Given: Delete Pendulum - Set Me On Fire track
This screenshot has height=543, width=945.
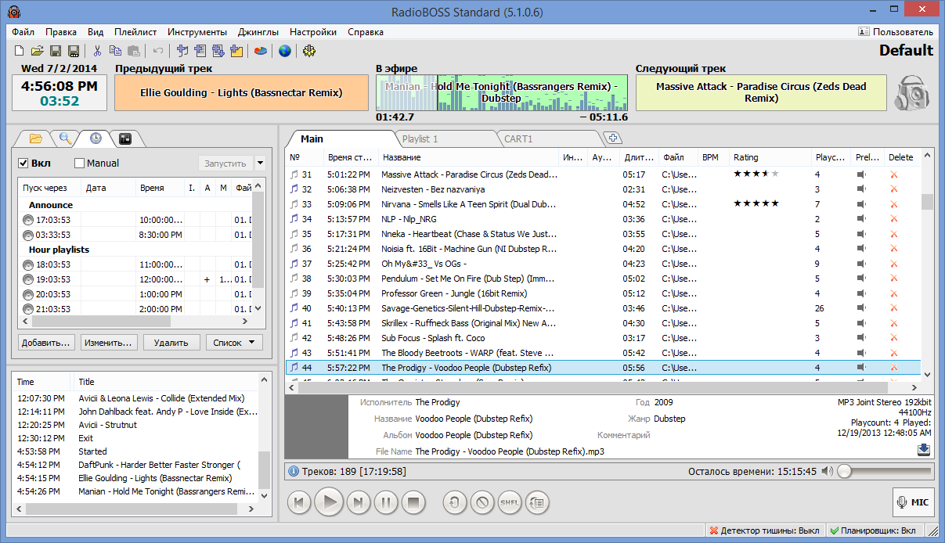Looking at the screenshot, I should pos(894,279).
